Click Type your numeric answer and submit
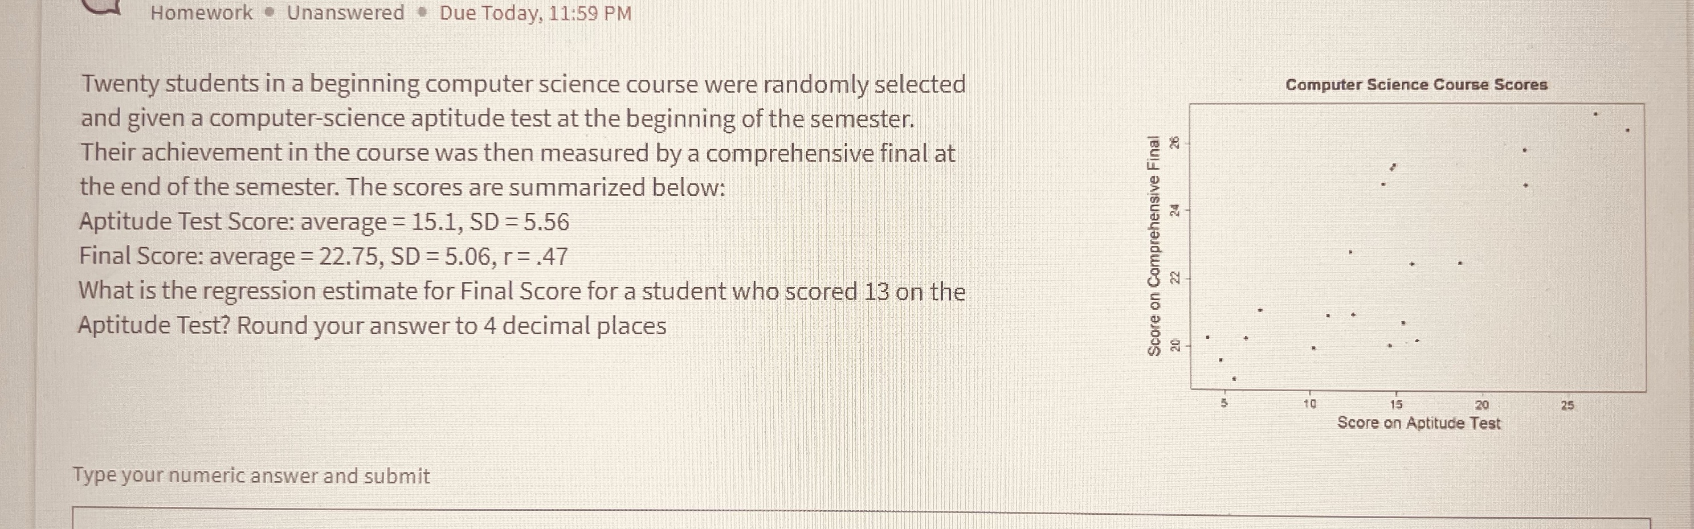Viewport: 1694px width, 529px height. [x=253, y=477]
